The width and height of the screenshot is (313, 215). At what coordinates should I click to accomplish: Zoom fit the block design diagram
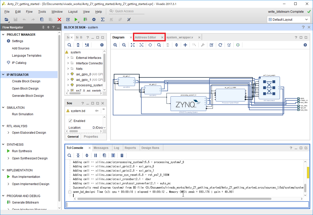pos(133,45)
